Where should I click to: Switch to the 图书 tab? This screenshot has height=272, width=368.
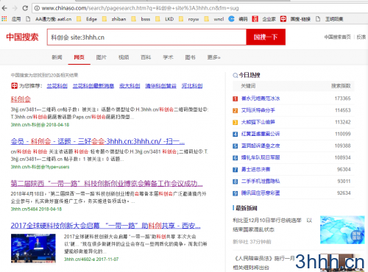point(190,57)
